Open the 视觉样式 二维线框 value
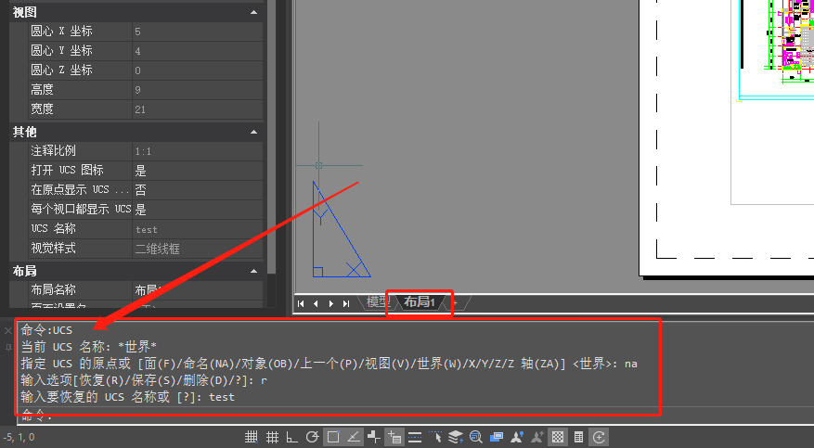This screenshot has height=448, width=814. 198,249
